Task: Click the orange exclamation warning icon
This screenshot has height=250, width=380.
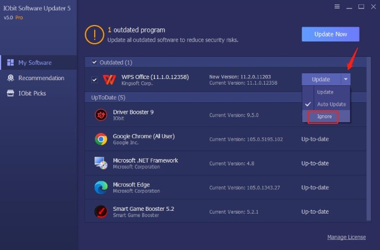Action: pyautogui.click(x=95, y=35)
